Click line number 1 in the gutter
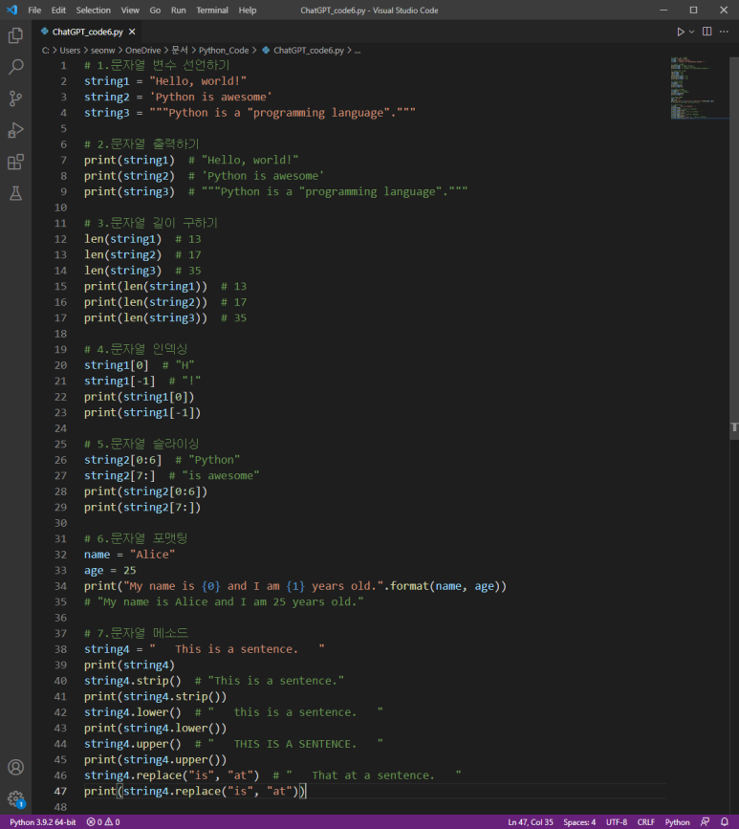 pos(63,66)
